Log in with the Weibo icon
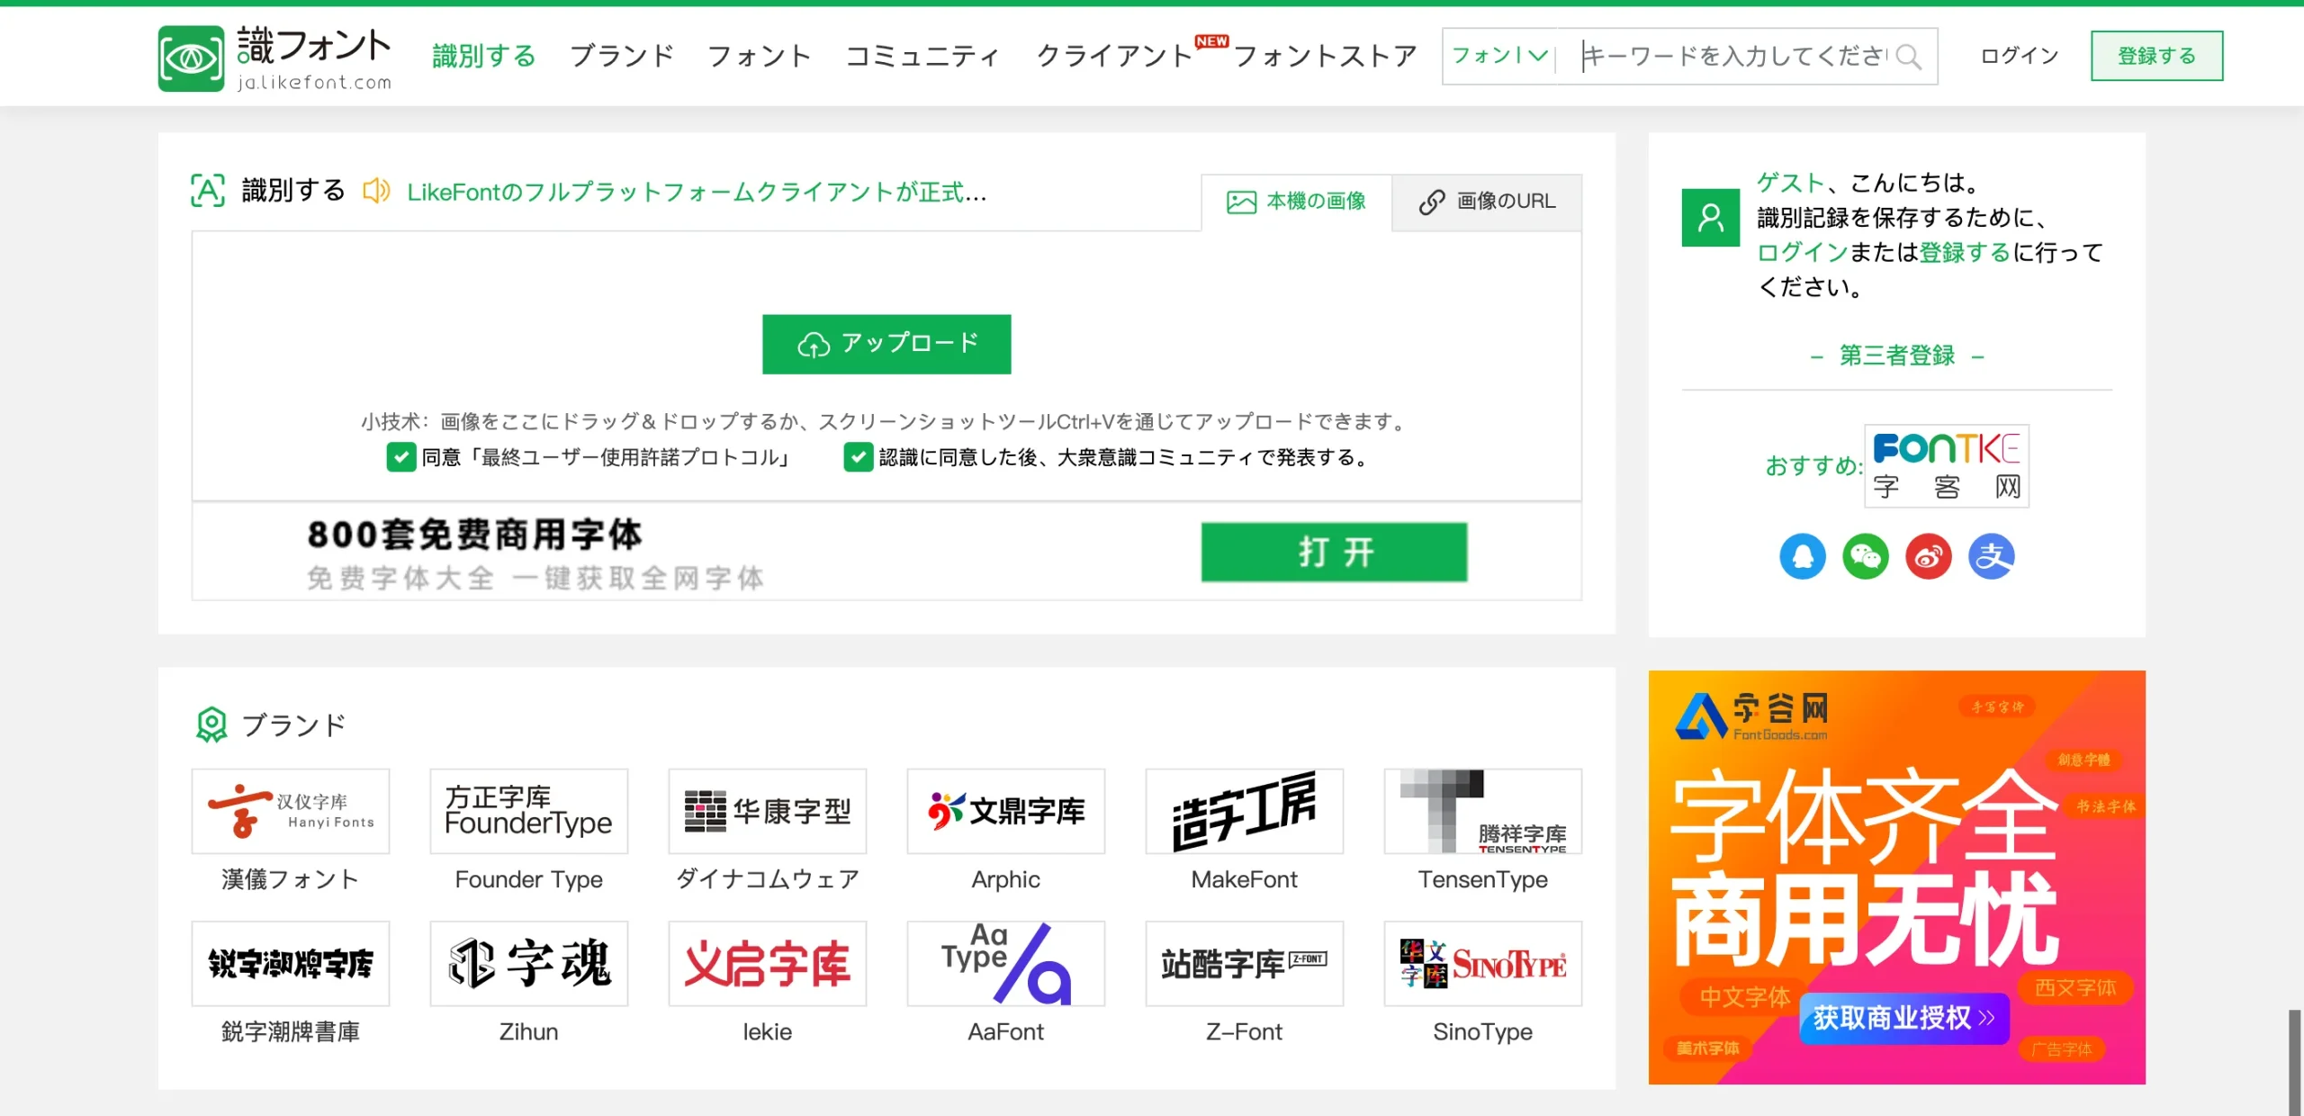The image size is (2304, 1116). click(1929, 556)
